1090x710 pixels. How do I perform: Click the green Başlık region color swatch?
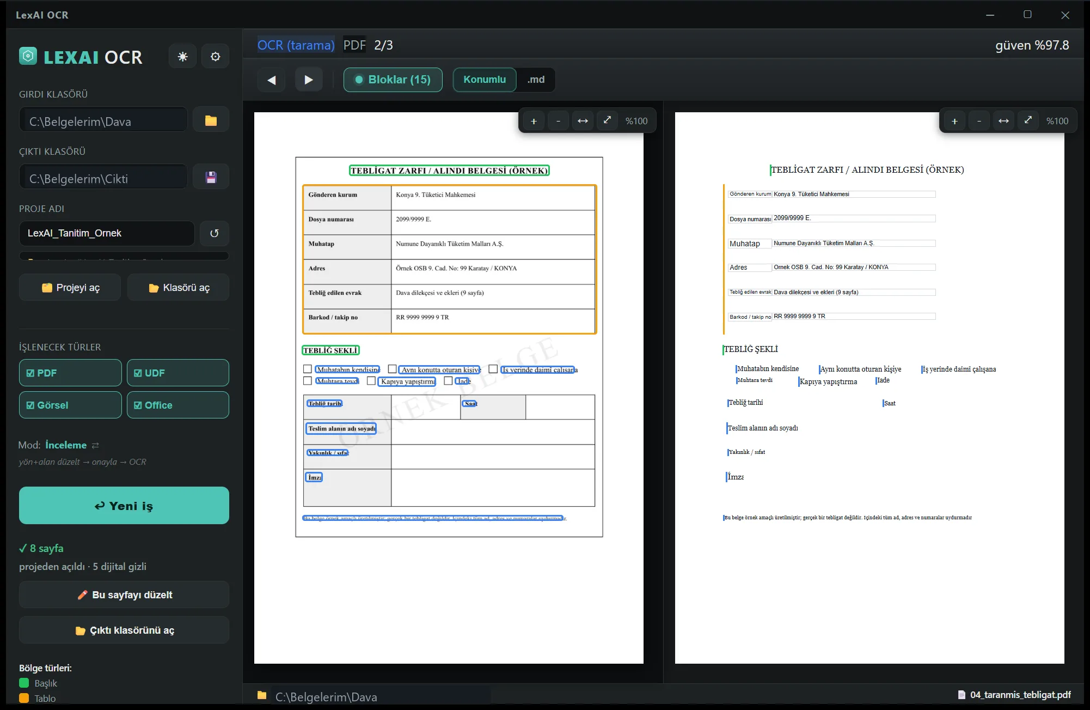(x=24, y=683)
